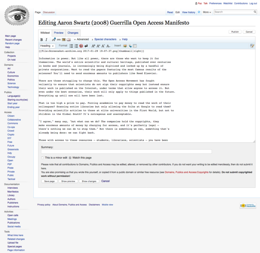The height and width of the screenshot is (253, 260).
Task: Open the Copyrights policy red link
Action: 187,172
